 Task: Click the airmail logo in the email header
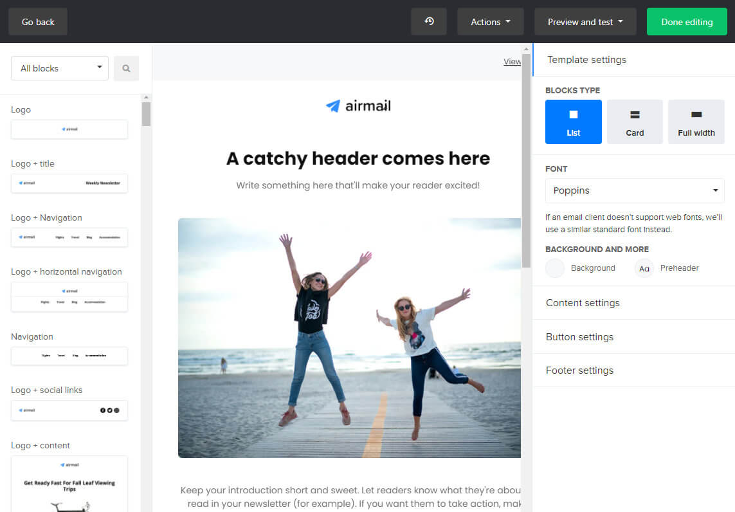(358, 105)
